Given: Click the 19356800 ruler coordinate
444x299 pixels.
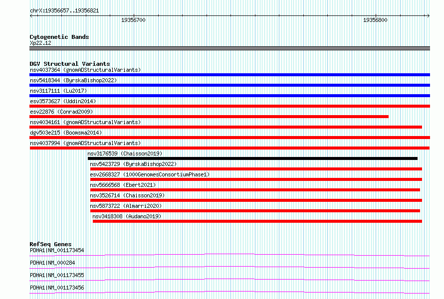Looking at the screenshot, I should tap(375, 20).
